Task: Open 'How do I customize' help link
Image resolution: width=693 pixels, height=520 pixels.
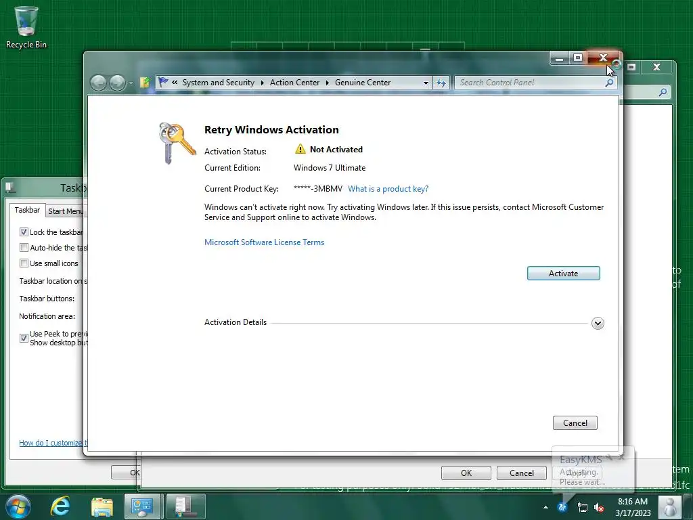Action: pos(53,443)
